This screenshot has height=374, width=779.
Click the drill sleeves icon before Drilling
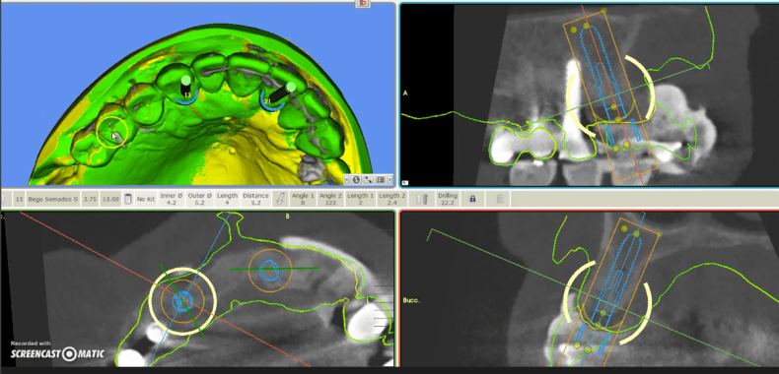coord(422,199)
